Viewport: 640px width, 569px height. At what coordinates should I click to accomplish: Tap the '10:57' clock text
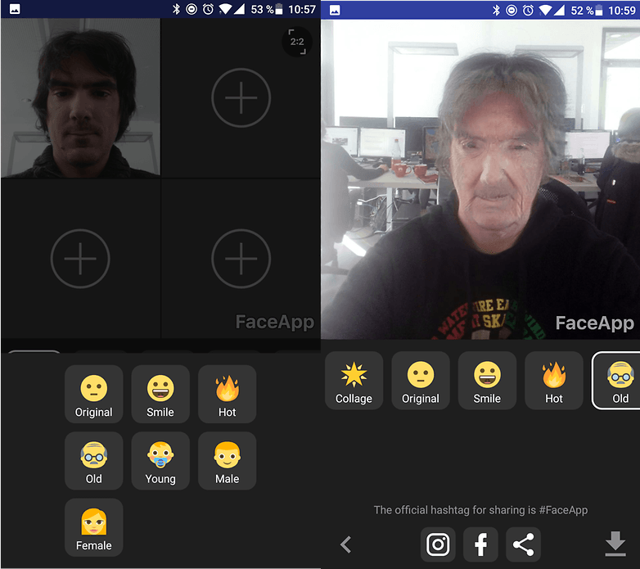(302, 9)
